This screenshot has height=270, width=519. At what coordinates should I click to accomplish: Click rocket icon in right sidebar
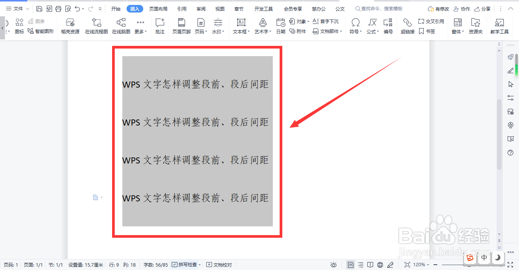click(x=511, y=57)
